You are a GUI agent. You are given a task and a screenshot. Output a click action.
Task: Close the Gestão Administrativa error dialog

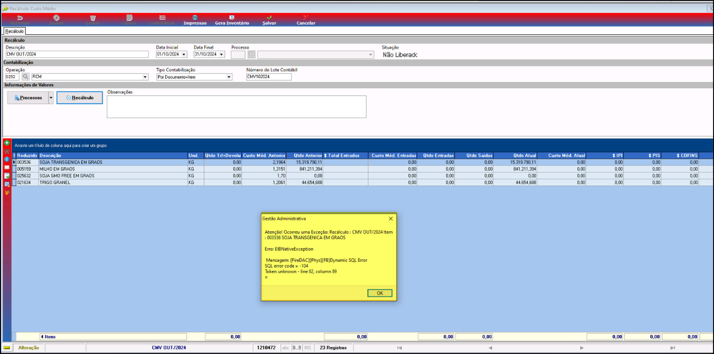point(391,218)
